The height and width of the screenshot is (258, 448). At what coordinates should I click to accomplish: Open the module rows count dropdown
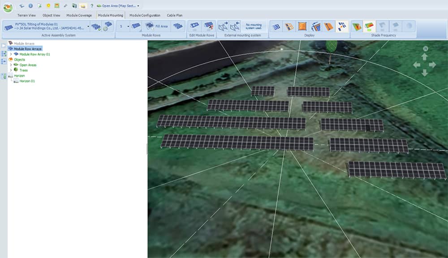click(128, 26)
